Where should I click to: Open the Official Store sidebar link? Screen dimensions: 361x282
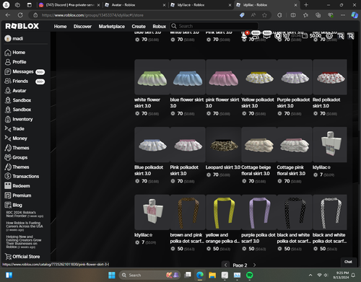(22, 257)
